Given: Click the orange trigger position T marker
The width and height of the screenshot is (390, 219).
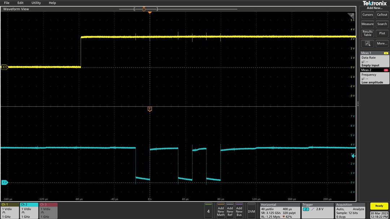Looking at the screenshot, I should (149, 109).
